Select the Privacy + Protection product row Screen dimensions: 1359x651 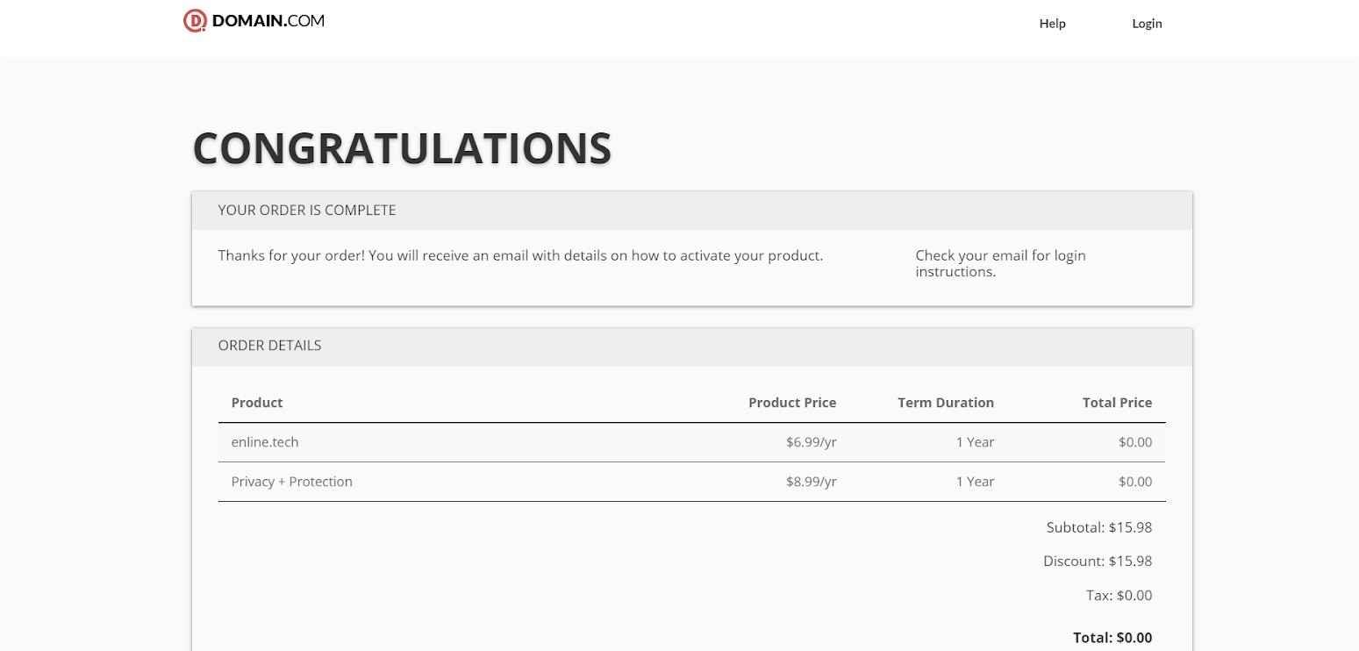click(x=291, y=482)
